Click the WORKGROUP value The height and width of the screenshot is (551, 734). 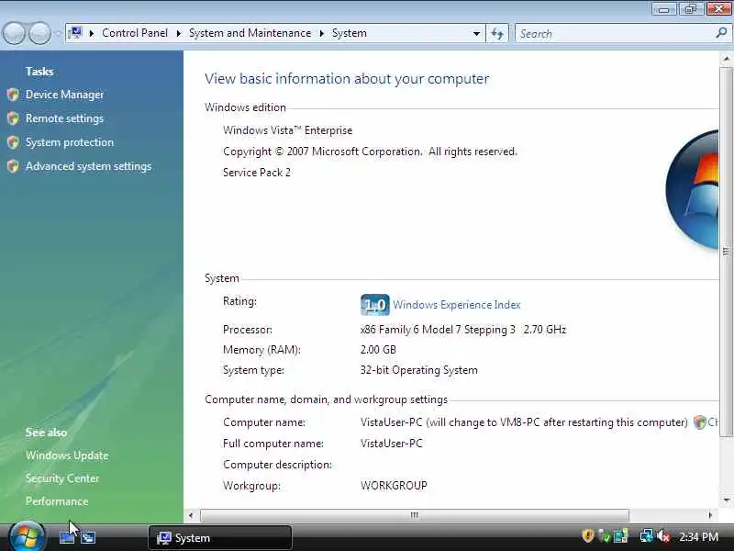[x=394, y=486]
